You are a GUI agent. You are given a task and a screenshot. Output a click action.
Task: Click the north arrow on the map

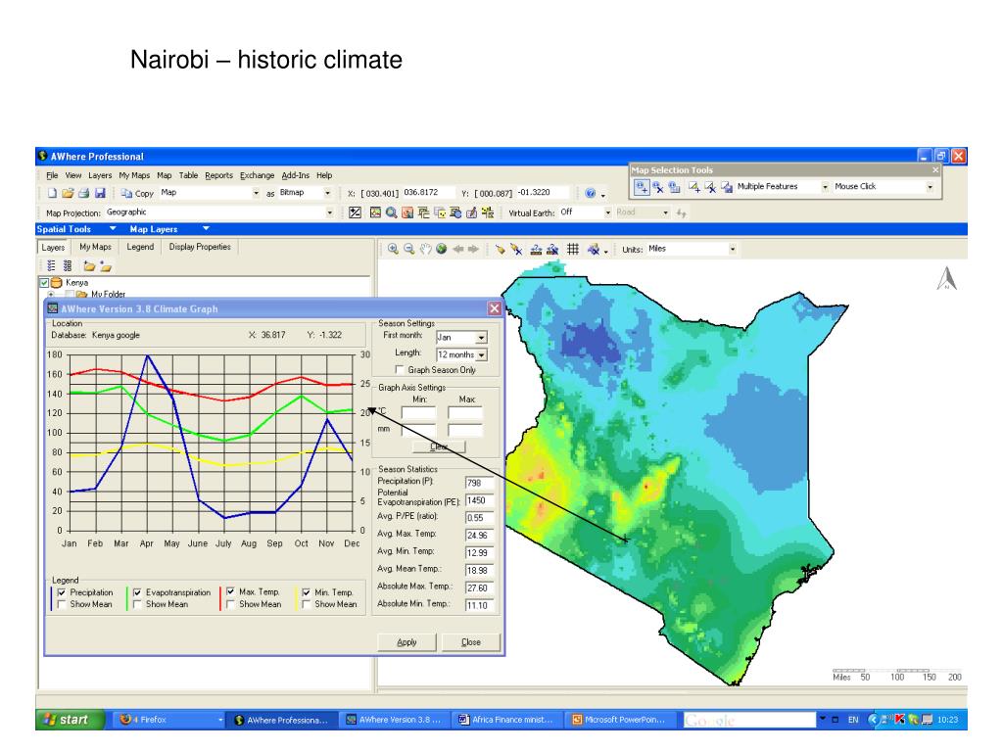point(947,279)
